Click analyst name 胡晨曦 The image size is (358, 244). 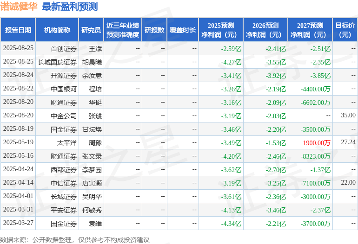(x=92, y=62)
